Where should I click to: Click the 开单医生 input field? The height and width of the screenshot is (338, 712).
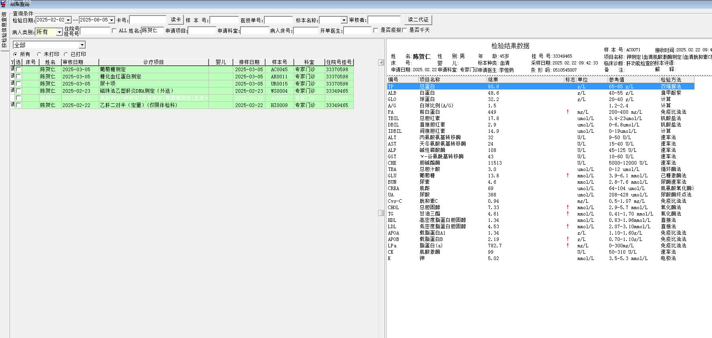click(x=357, y=31)
